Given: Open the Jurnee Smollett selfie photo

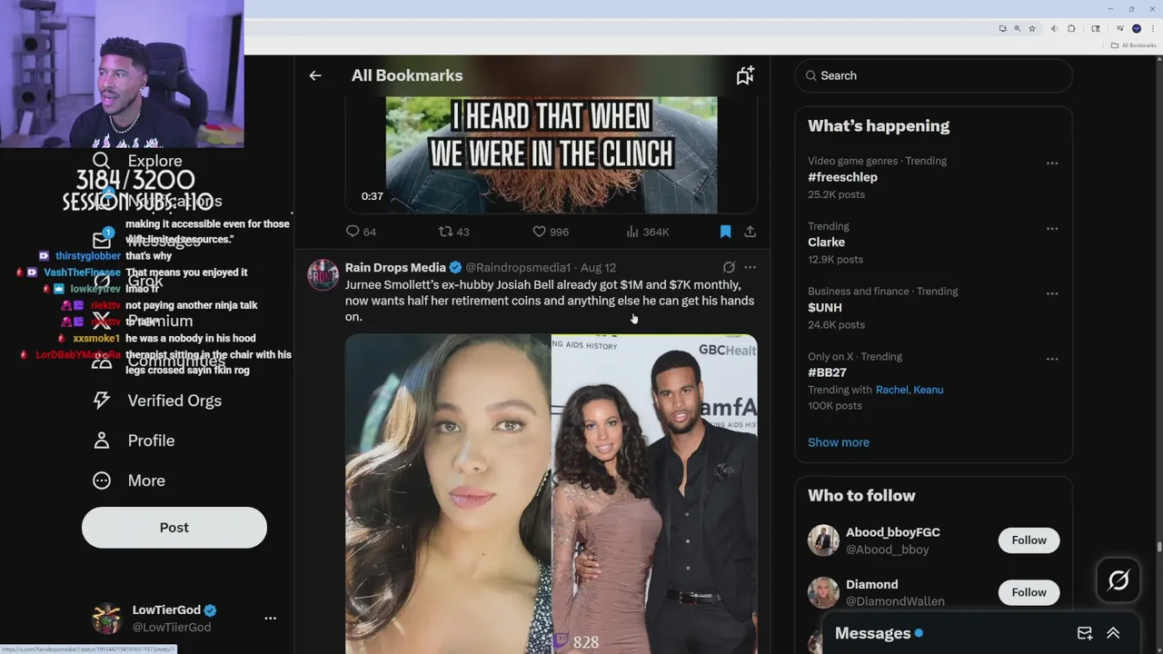Looking at the screenshot, I should [x=447, y=493].
